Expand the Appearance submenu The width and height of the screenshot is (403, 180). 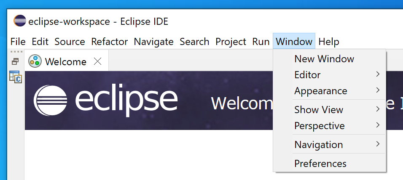(330, 91)
